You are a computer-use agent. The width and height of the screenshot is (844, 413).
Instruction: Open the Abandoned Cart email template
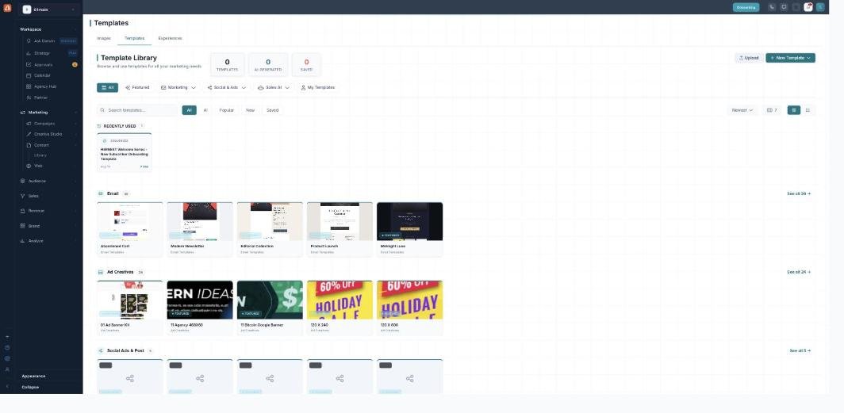click(x=130, y=230)
